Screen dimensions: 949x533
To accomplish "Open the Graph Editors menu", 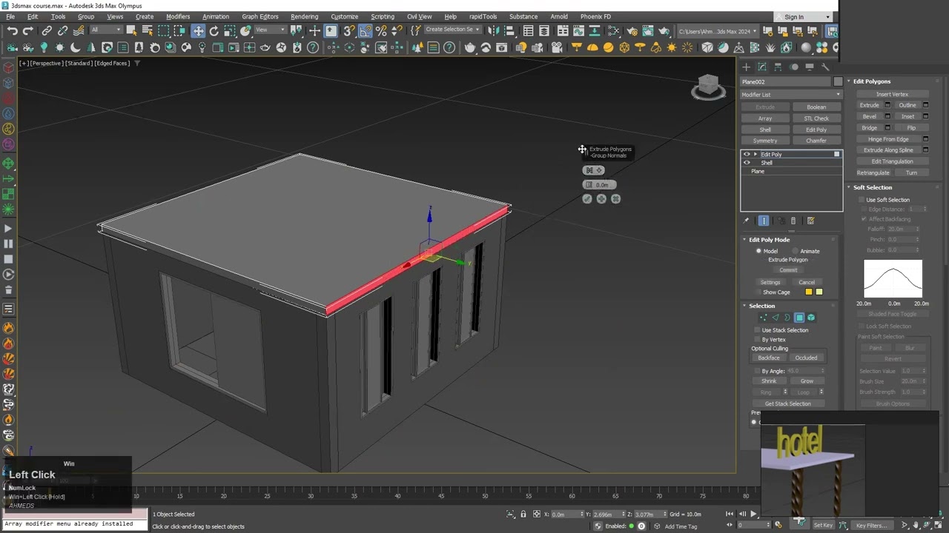I will tap(259, 16).
